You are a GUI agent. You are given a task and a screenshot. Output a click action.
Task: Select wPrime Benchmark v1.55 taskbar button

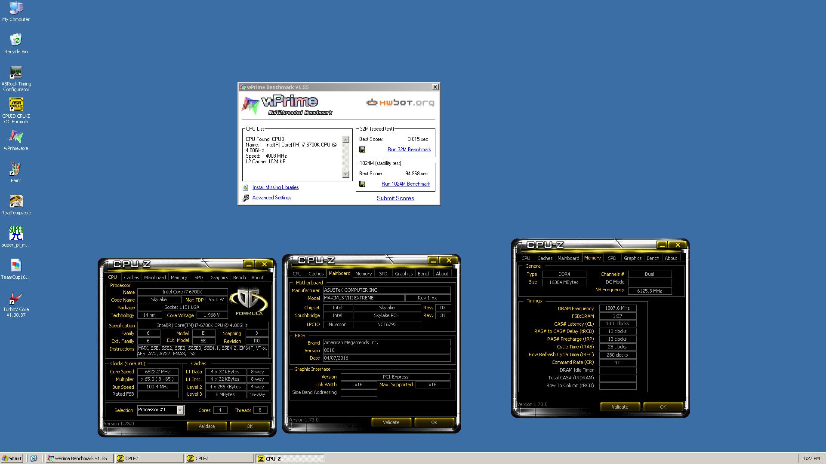[x=79, y=458]
